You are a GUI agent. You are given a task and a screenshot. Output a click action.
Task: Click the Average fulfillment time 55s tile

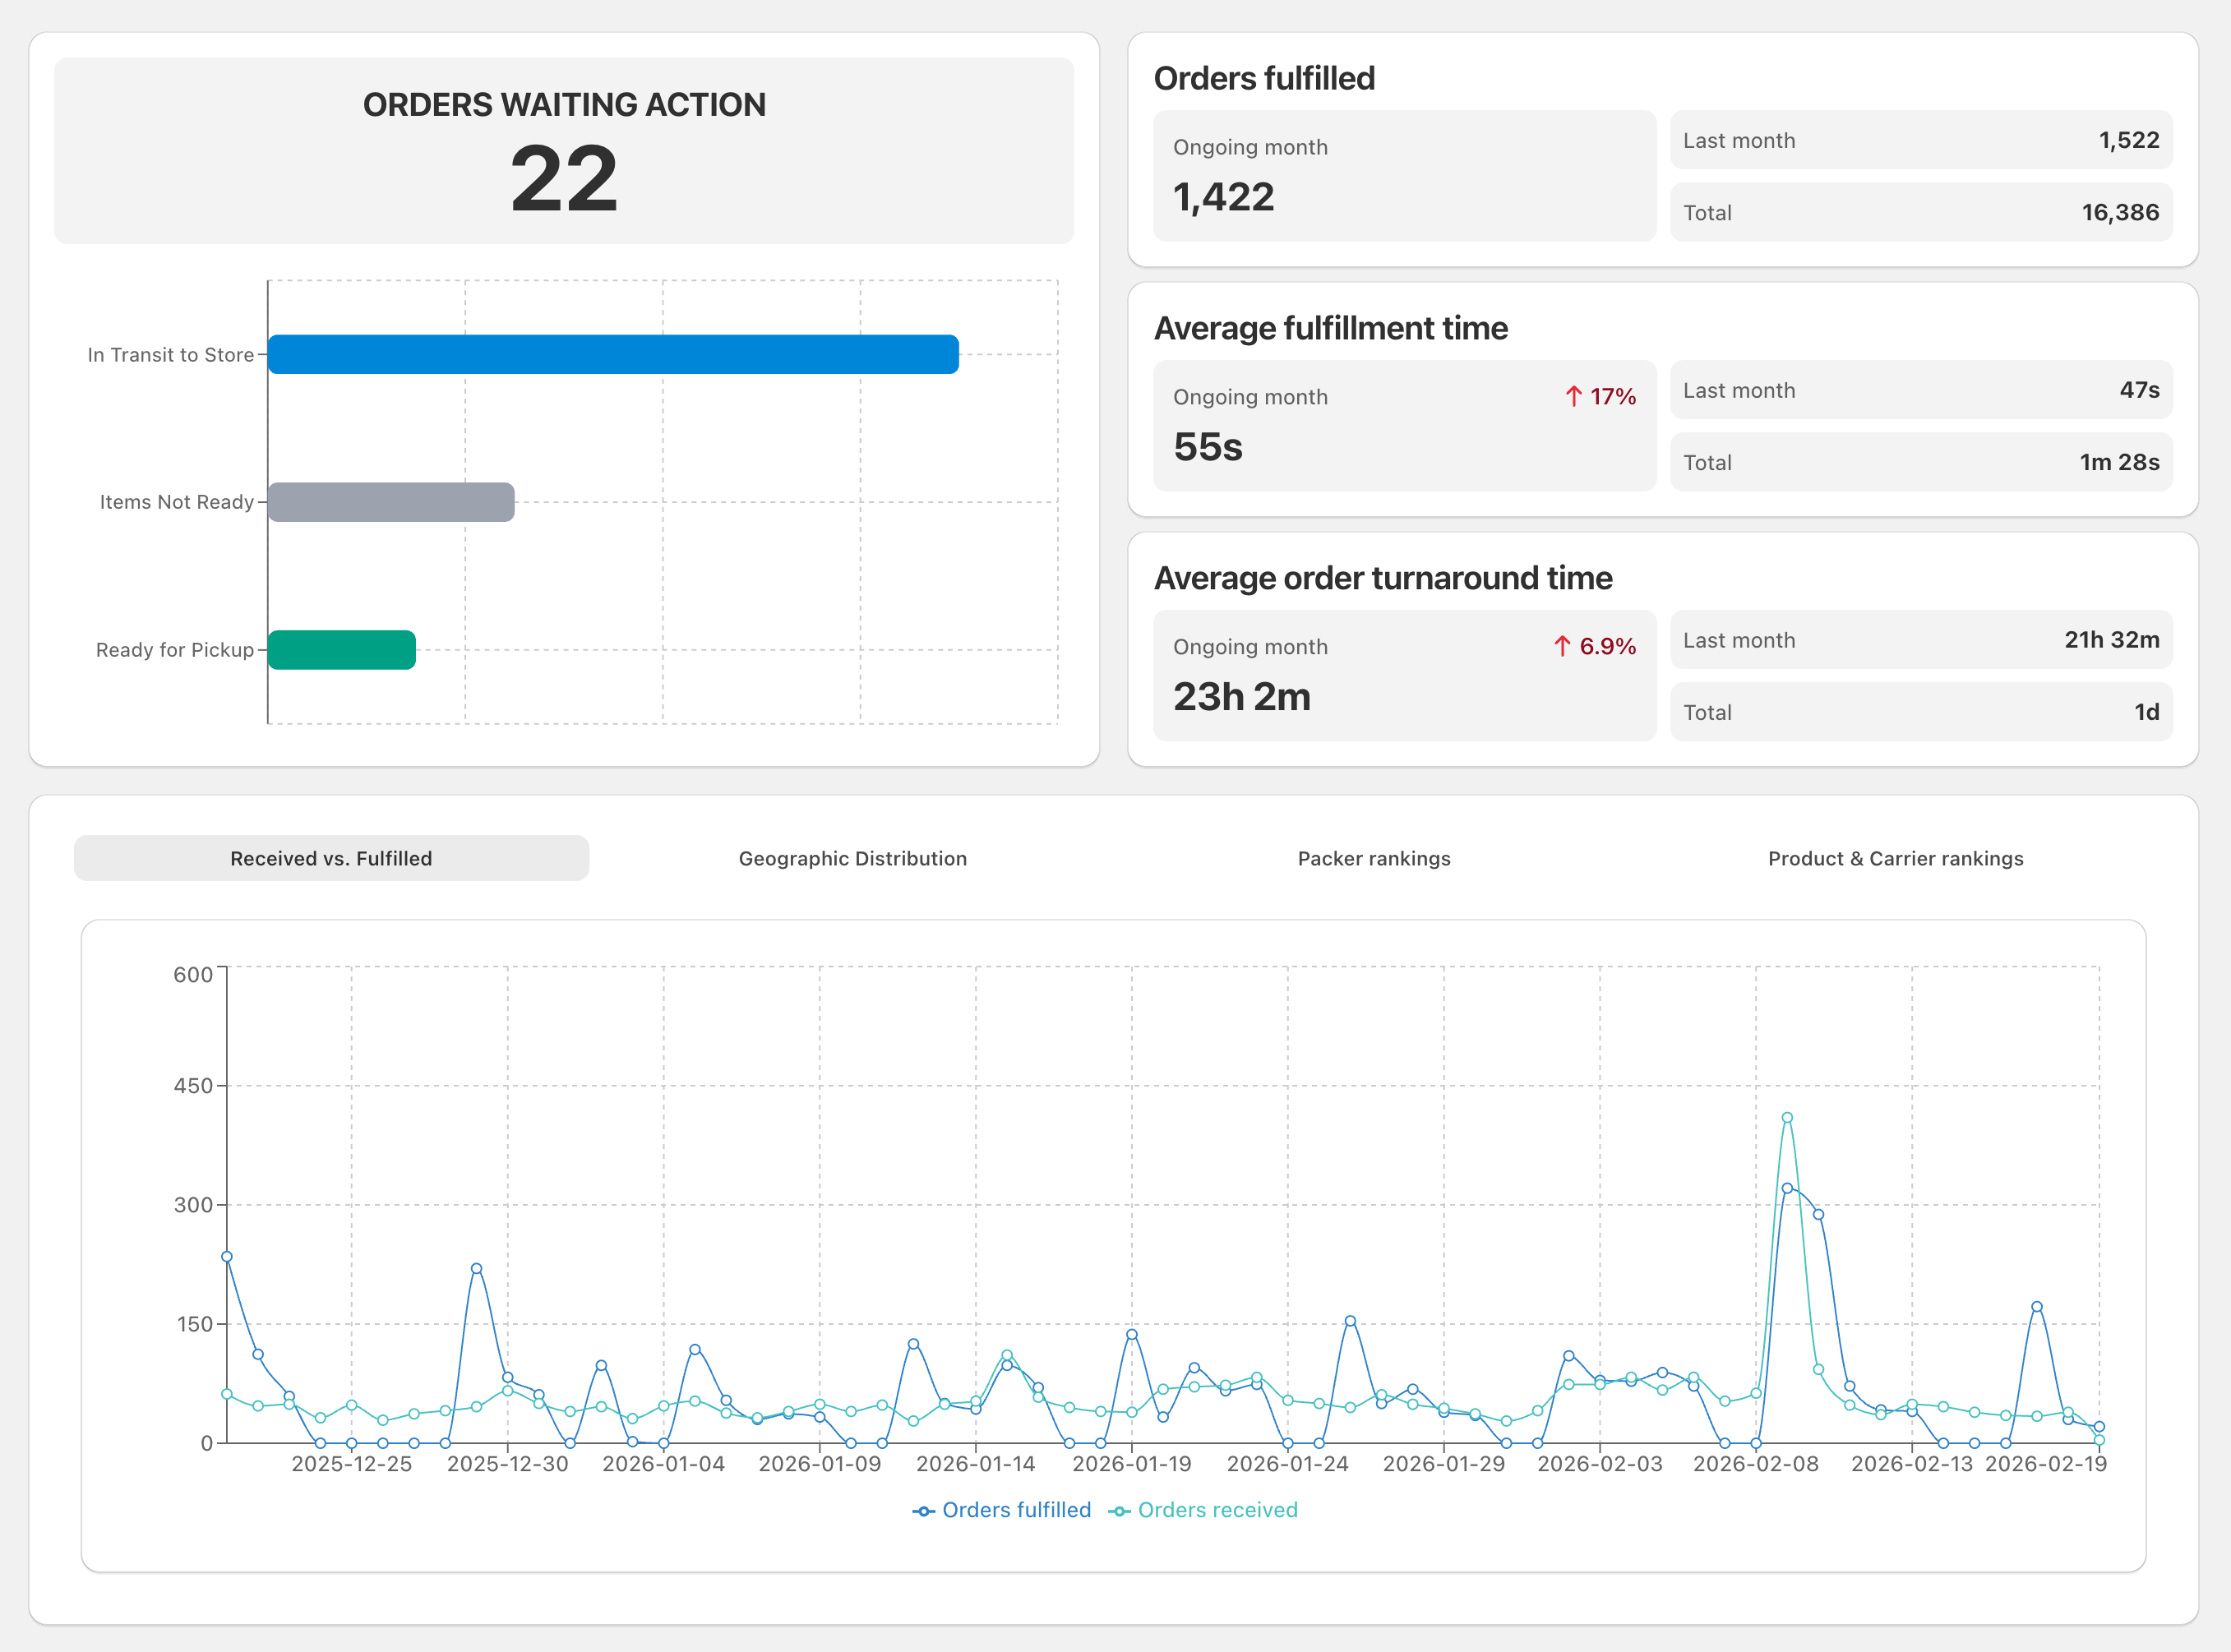(x=1404, y=426)
